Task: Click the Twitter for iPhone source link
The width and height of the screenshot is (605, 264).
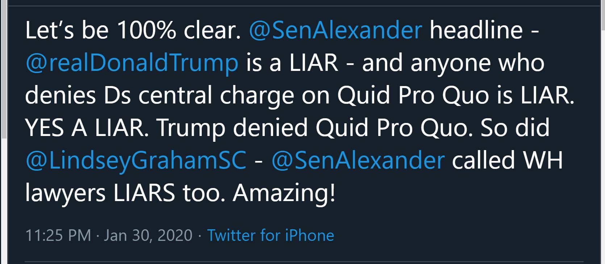Action: point(271,235)
